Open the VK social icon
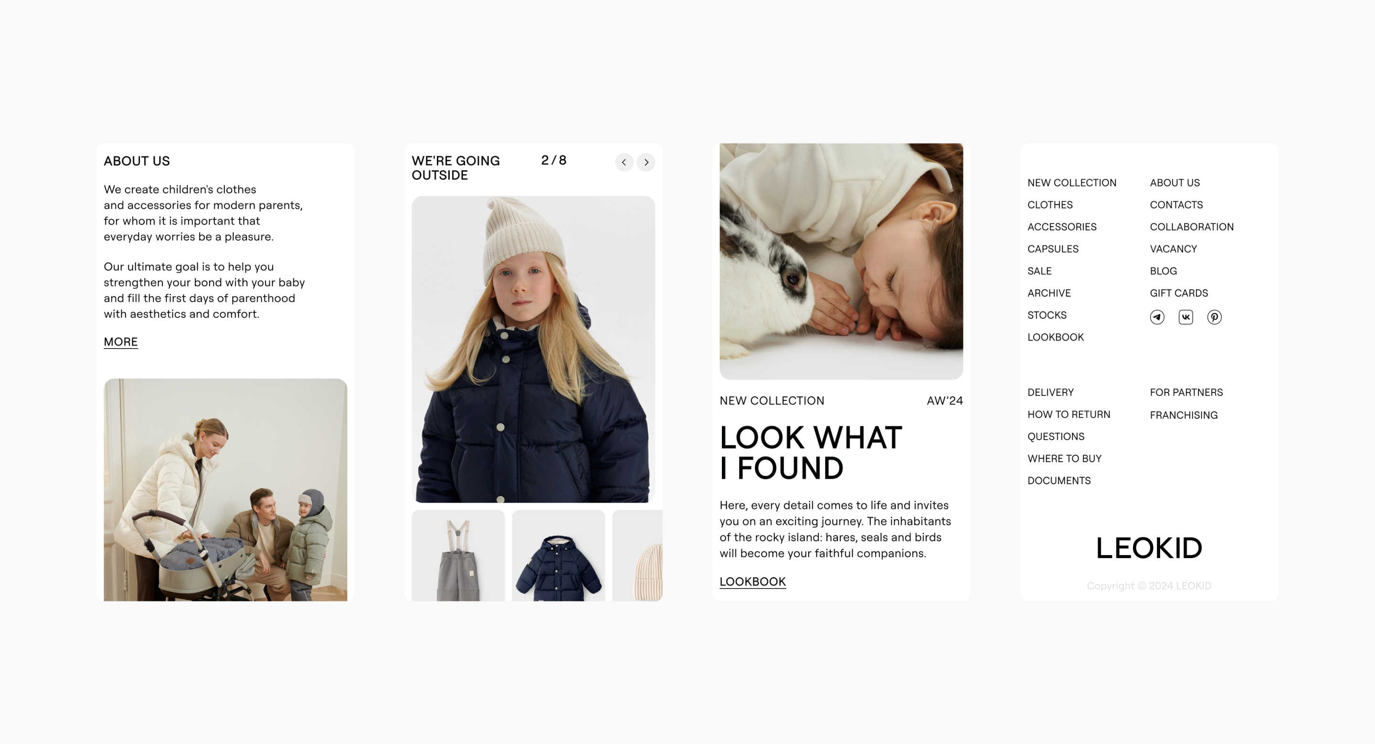The image size is (1375, 744). (x=1185, y=317)
